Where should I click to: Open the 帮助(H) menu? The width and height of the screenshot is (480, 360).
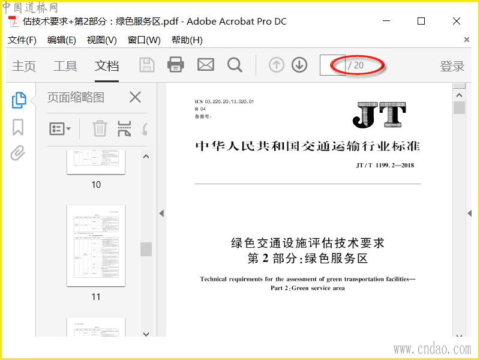[x=187, y=40]
